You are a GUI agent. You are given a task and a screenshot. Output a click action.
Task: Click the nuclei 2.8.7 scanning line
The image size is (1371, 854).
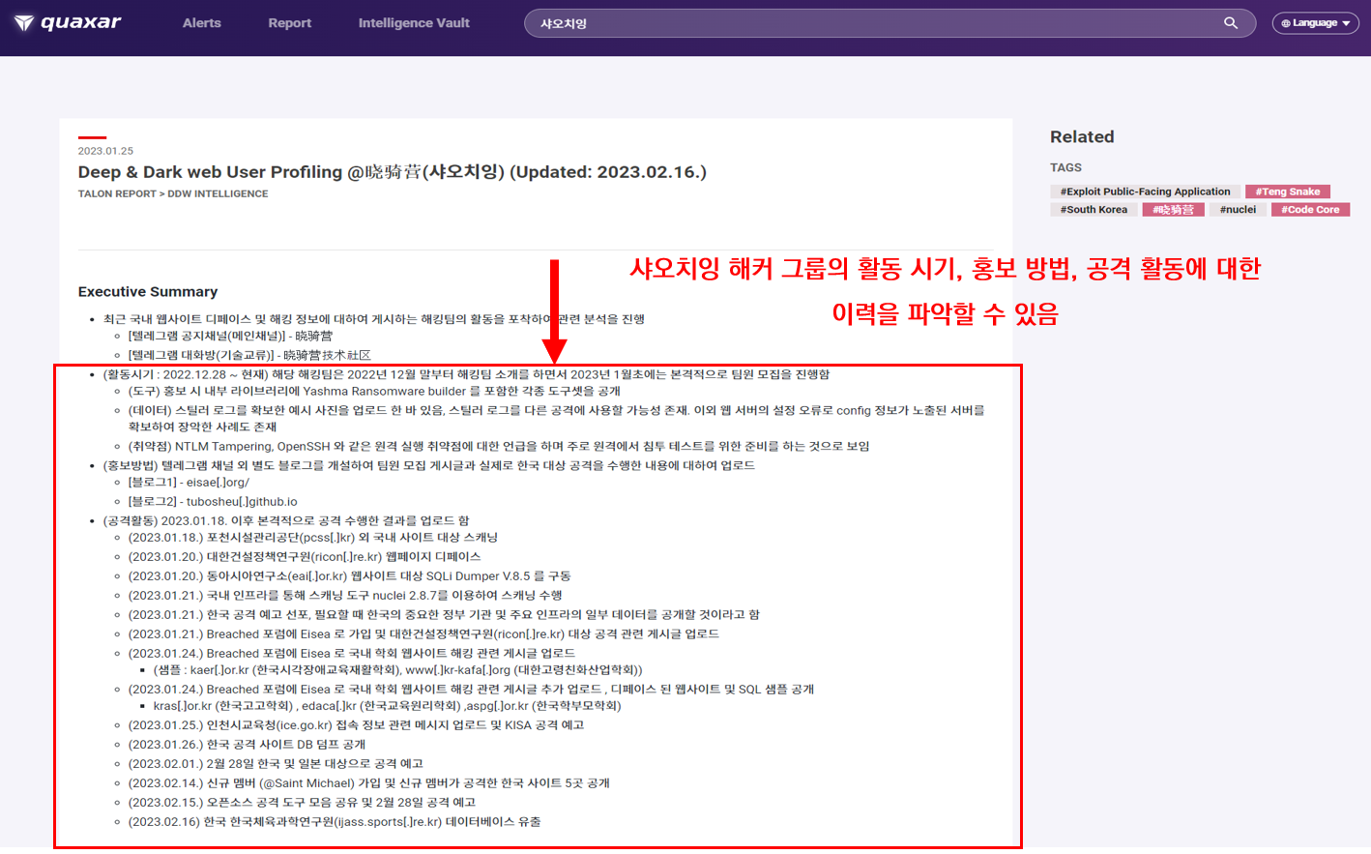(x=345, y=595)
